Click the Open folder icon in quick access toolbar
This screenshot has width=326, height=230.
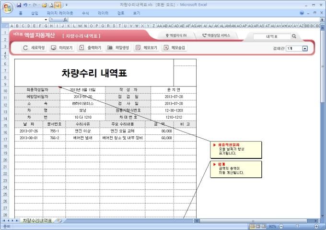tap(44, 5)
